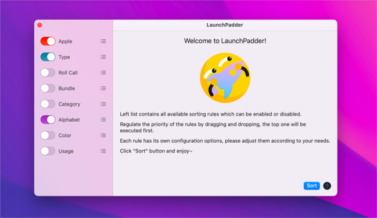Click the 'Left list contains all available' sentence
This screenshot has height=218, width=377.
point(211,114)
